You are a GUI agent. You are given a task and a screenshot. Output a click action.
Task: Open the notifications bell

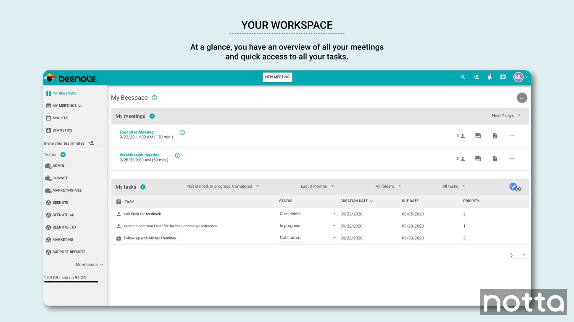click(x=490, y=77)
